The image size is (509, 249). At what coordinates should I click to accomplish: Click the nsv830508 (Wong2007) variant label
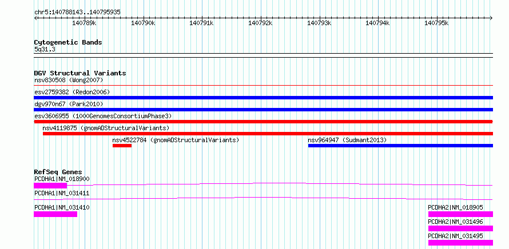point(69,80)
